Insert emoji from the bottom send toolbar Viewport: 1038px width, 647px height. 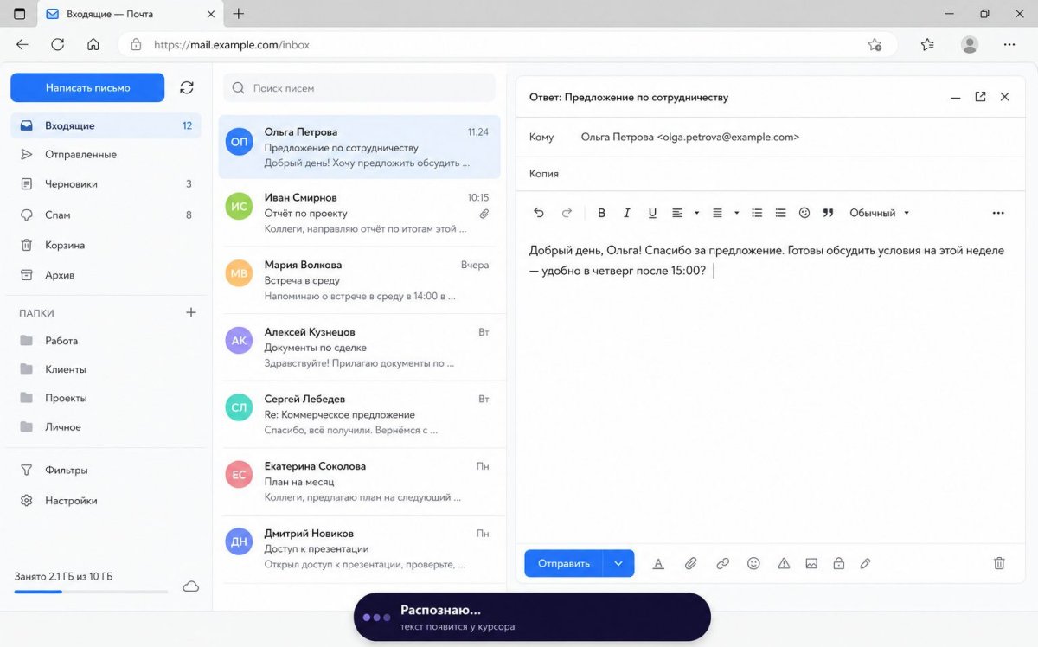point(753,563)
